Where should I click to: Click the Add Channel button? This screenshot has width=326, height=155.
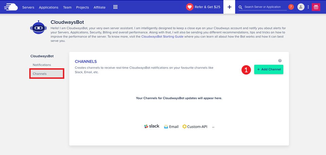pos(269,69)
